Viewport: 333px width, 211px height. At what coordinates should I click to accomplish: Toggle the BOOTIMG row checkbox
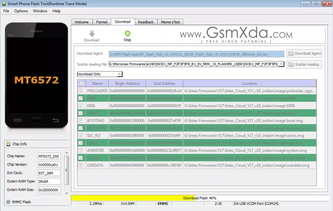click(81, 120)
